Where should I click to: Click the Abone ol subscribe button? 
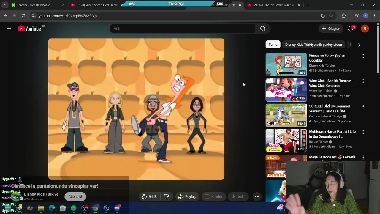pos(75,197)
